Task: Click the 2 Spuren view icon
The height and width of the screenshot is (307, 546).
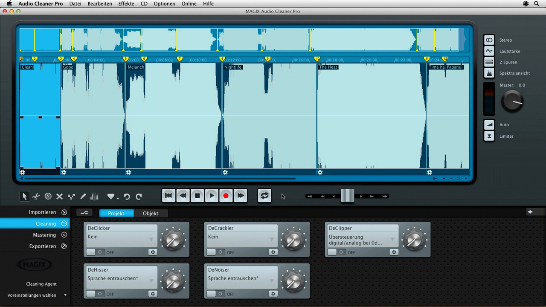Action: (x=489, y=62)
